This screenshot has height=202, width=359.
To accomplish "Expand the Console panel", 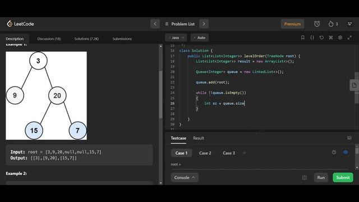I will click(x=185, y=177).
